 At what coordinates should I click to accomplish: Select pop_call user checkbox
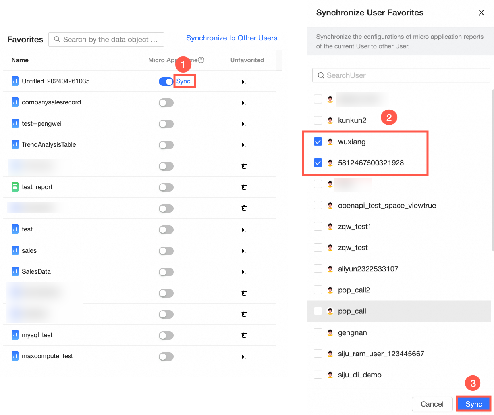318,311
